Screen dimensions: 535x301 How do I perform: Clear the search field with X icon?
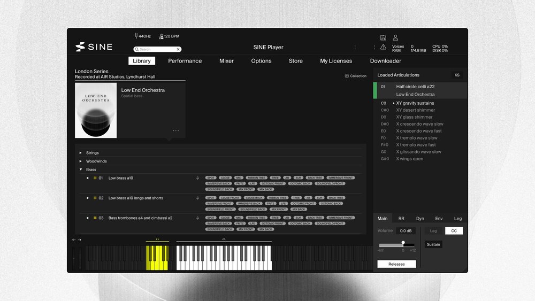178,49
